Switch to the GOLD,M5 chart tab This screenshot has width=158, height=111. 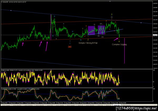coord(117,105)
